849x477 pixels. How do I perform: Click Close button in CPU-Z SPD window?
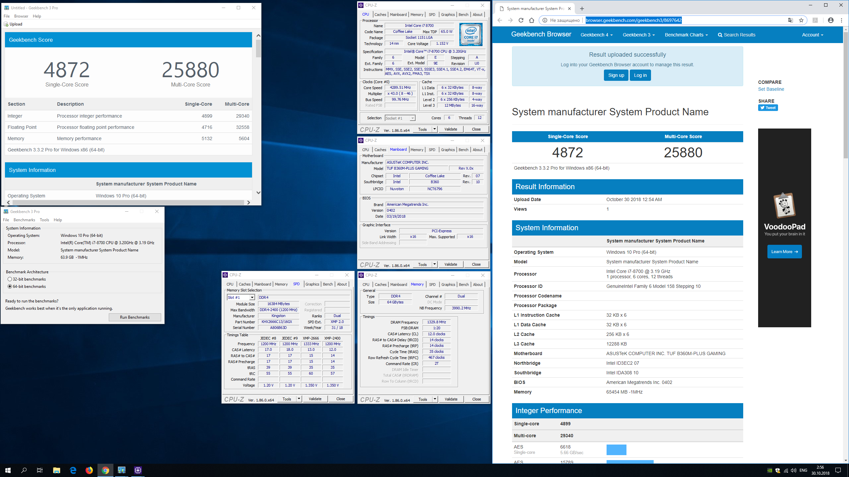pyautogui.click(x=341, y=399)
